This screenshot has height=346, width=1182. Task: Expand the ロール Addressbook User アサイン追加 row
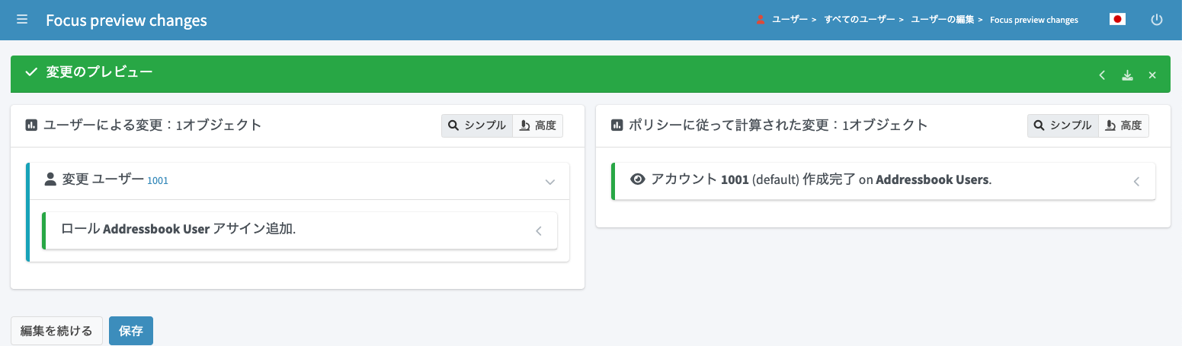pos(538,231)
